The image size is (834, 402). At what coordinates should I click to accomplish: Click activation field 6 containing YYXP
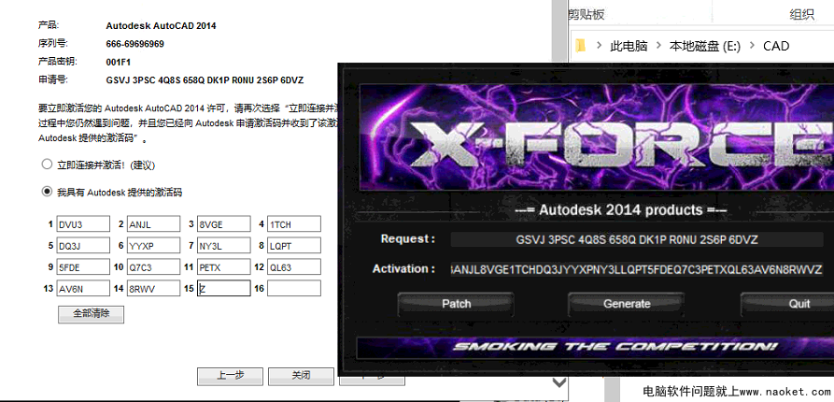pyautogui.click(x=153, y=246)
